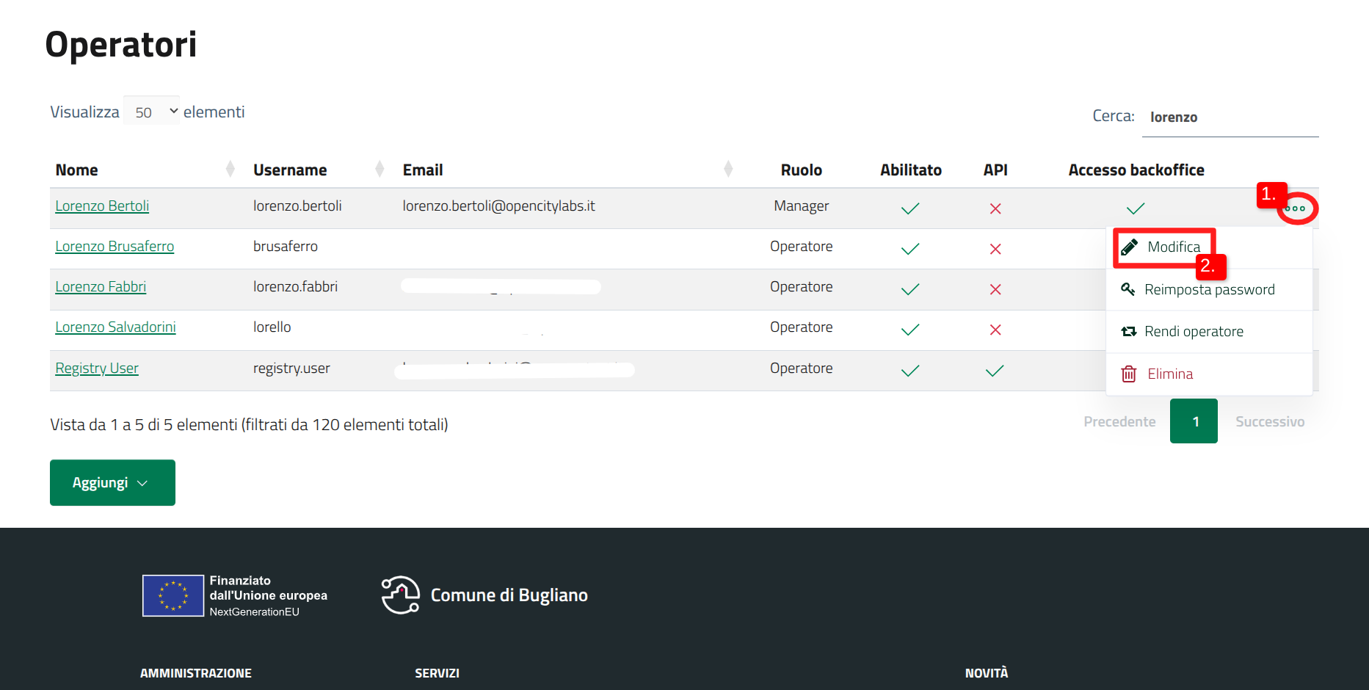
Task: Sort the table by Email column arrows
Action: point(728,170)
